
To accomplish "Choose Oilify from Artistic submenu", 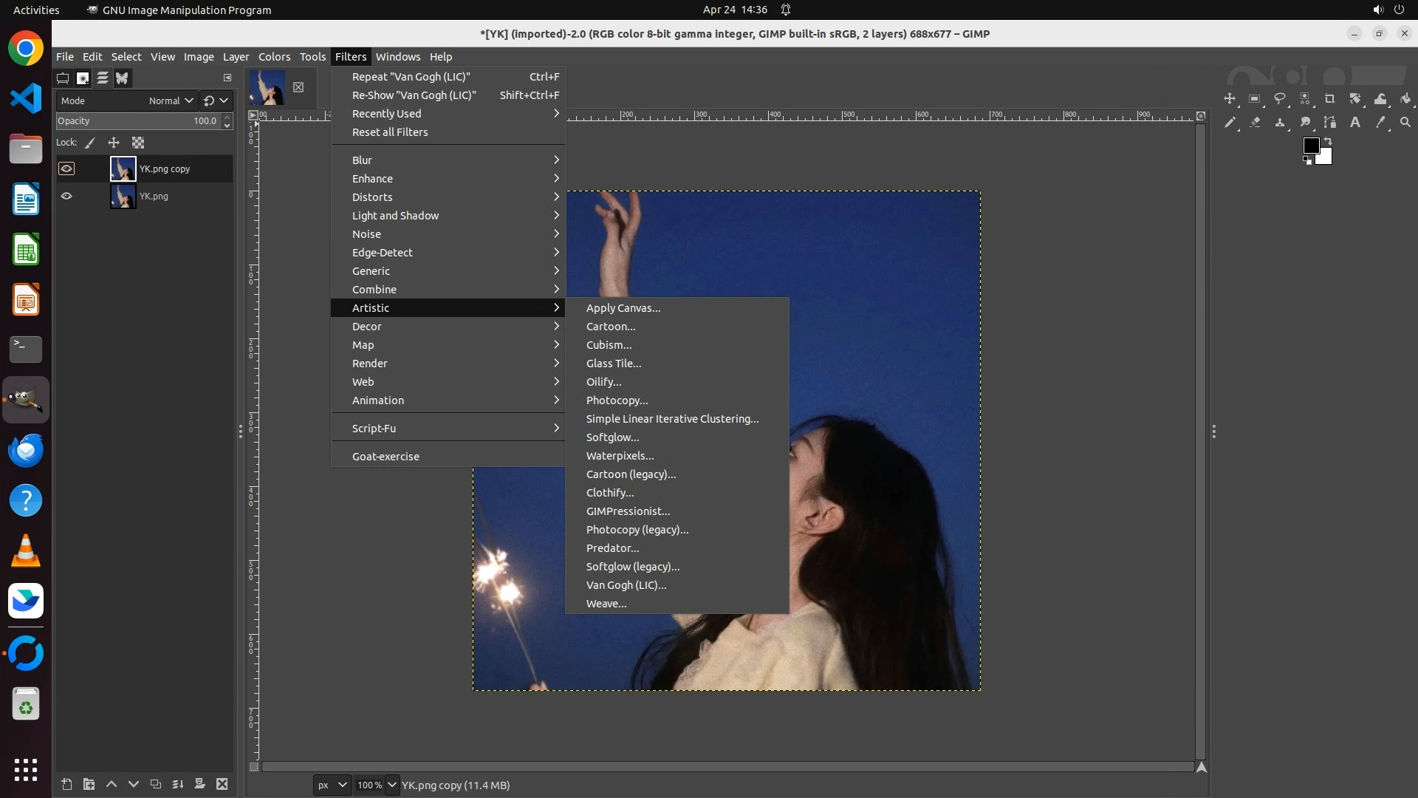I will click(x=603, y=382).
